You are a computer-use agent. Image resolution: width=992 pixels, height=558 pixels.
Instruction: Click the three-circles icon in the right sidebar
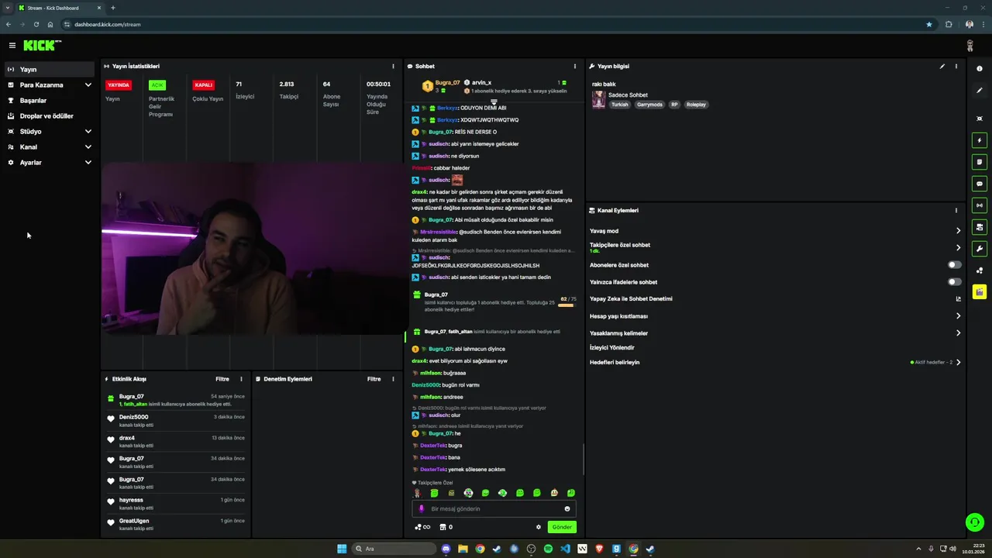(x=980, y=270)
